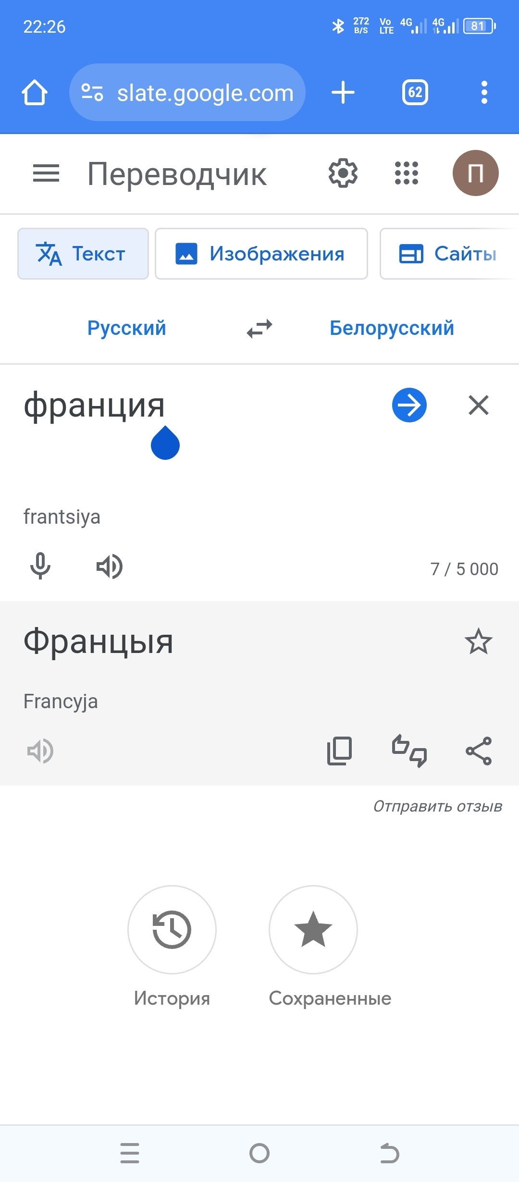
Task: Open the История history button
Action: [172, 930]
